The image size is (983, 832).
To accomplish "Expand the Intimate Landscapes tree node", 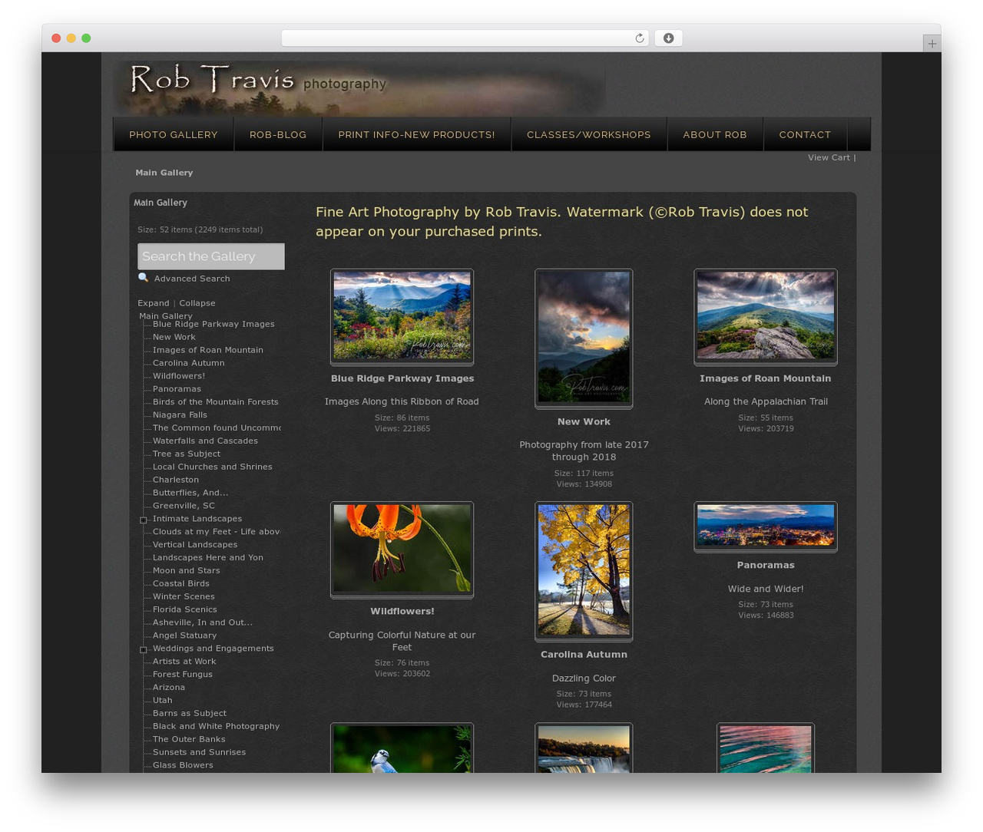I will click(x=144, y=520).
